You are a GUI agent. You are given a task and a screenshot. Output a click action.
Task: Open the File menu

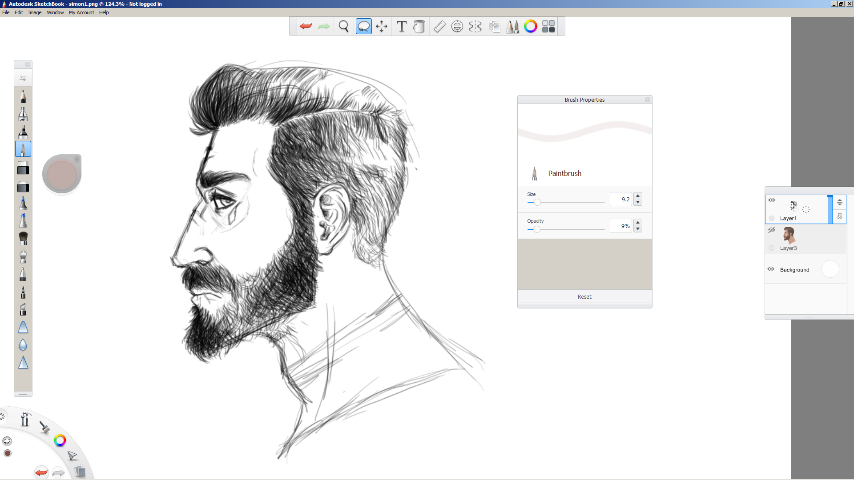6,12
